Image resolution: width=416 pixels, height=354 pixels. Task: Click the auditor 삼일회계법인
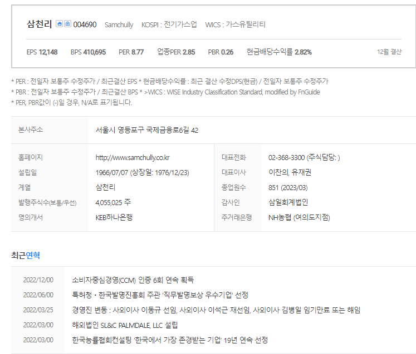click(x=288, y=202)
